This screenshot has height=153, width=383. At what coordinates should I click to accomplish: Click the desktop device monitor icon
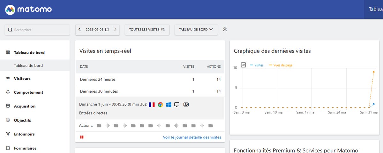tap(177, 104)
